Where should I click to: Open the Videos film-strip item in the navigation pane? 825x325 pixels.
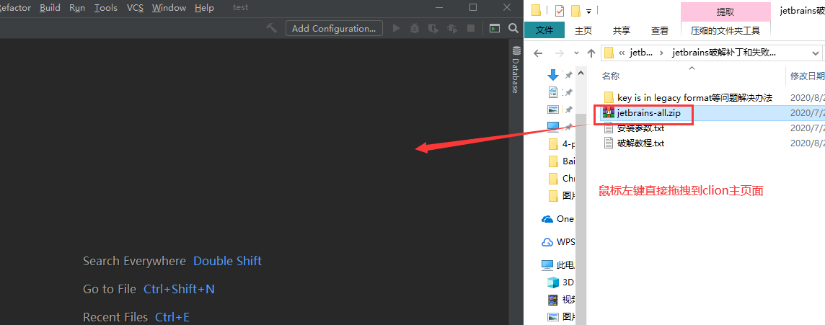(x=560, y=300)
